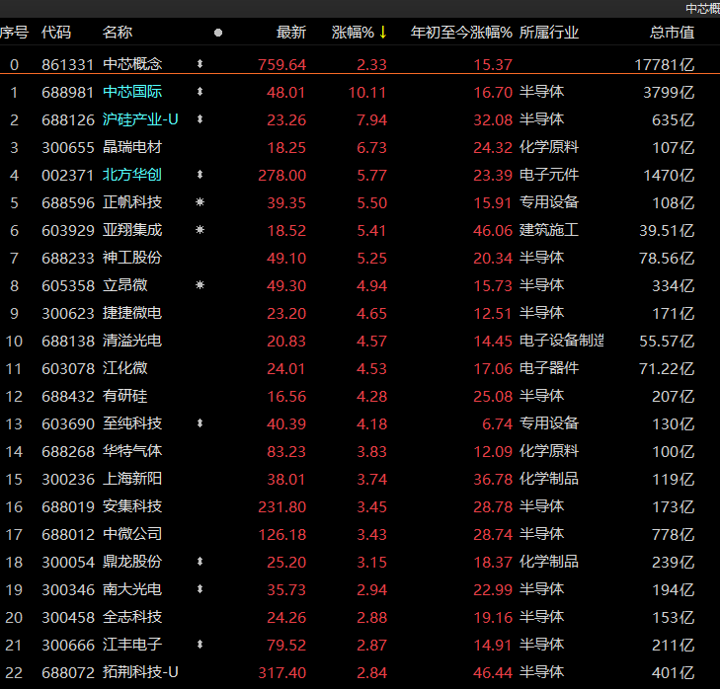
Task: Click stock code 861331
Action: point(67,64)
